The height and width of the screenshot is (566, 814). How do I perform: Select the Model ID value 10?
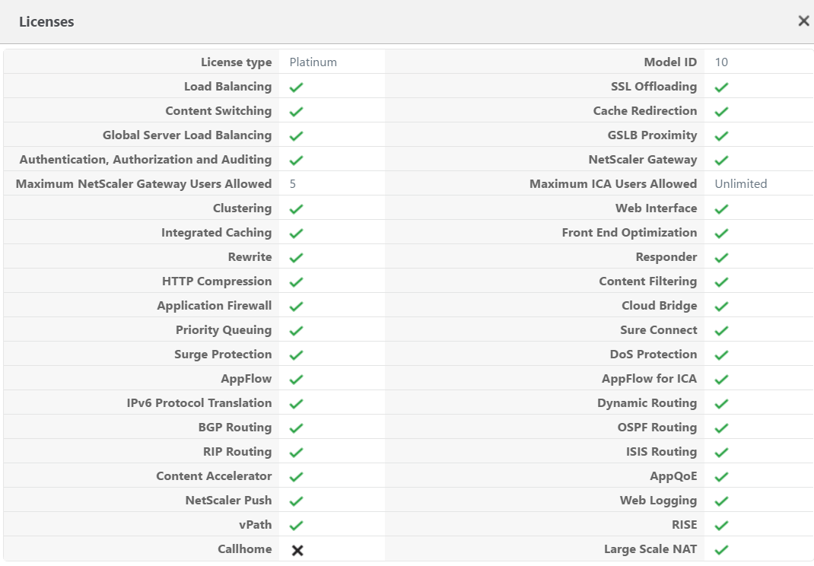click(x=721, y=62)
